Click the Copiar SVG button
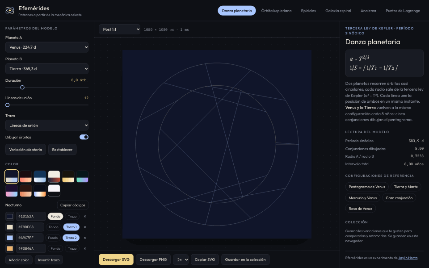The height and width of the screenshot is (268, 429). coord(205,260)
